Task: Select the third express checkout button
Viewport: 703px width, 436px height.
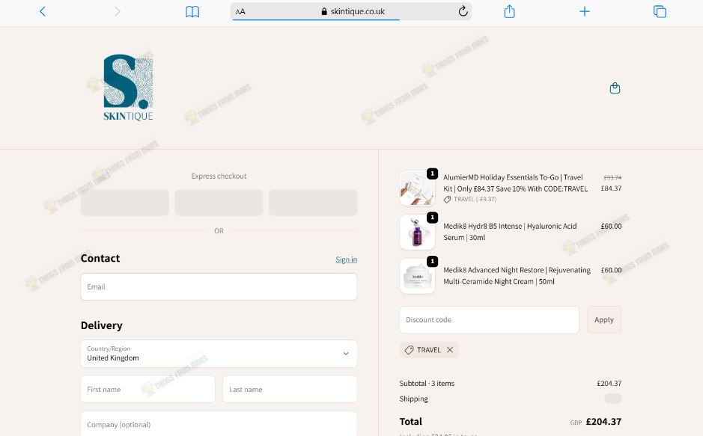Action: [x=313, y=203]
